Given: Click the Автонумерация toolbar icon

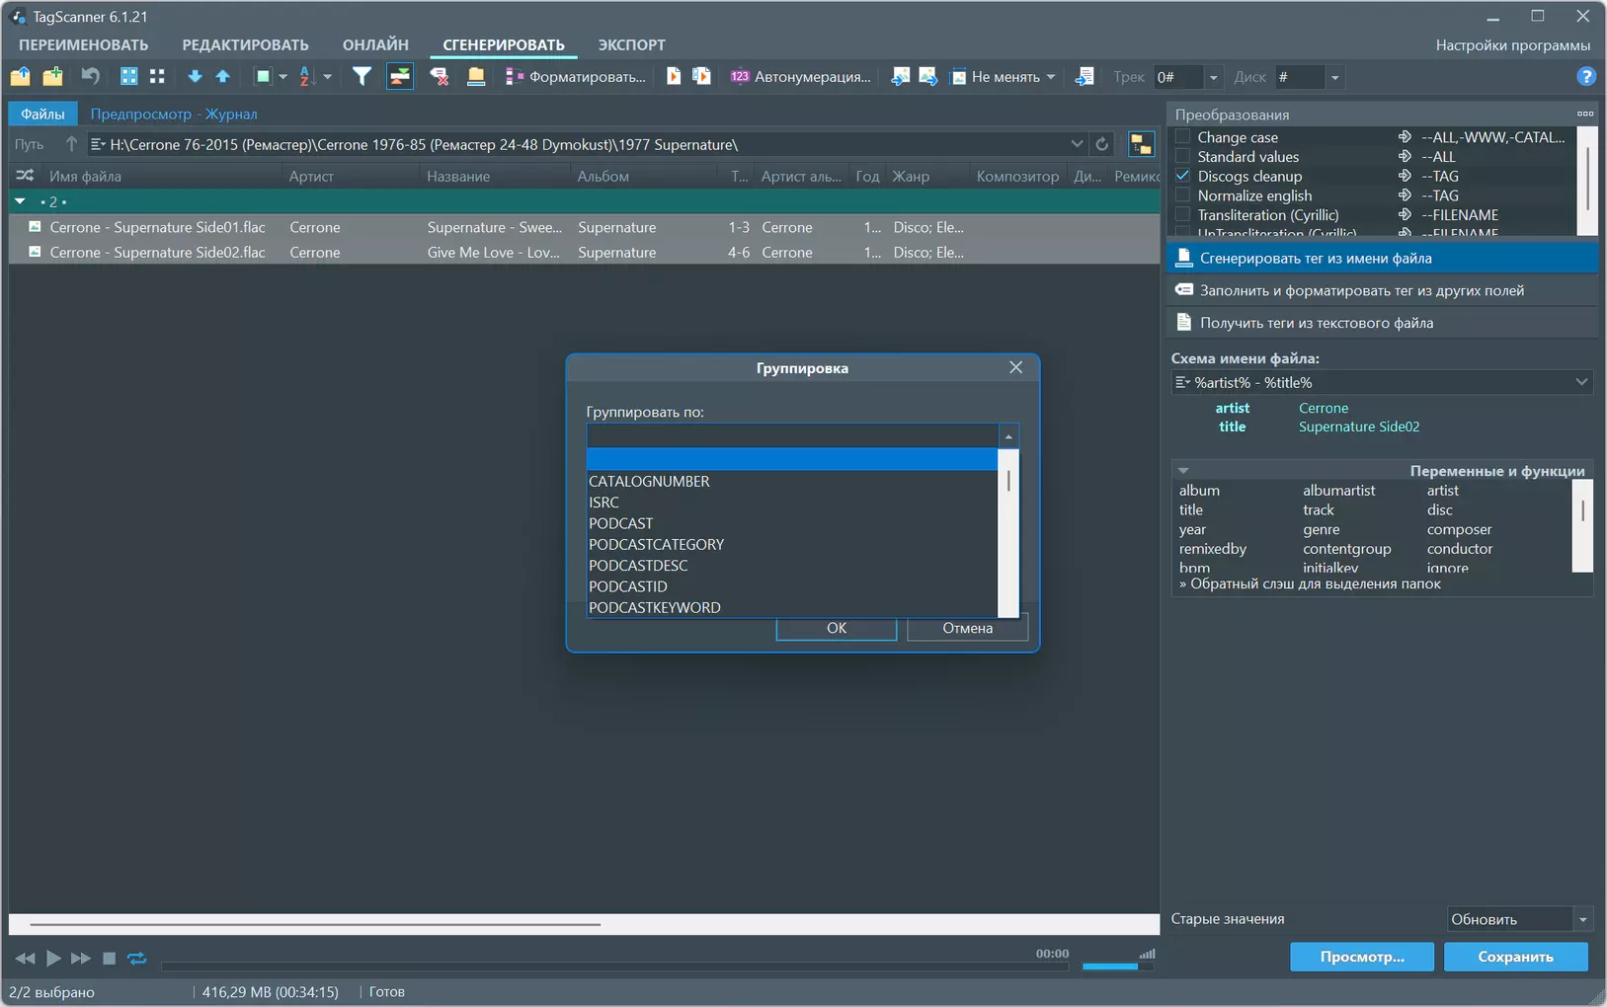Looking at the screenshot, I should (740, 76).
